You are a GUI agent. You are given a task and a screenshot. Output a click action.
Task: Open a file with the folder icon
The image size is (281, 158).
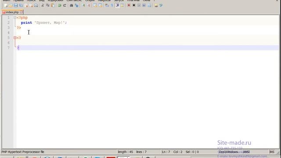[x=11, y=6]
